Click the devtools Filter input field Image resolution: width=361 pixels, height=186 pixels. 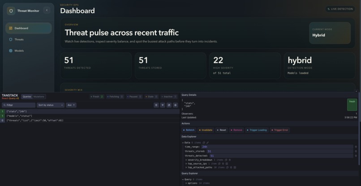click(19, 105)
